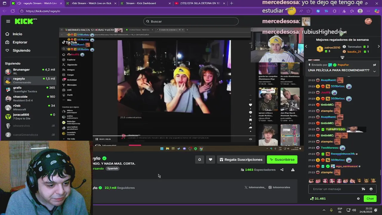Open the emoji picker in chat input
Screen dimensions: 382x215
[371, 189]
